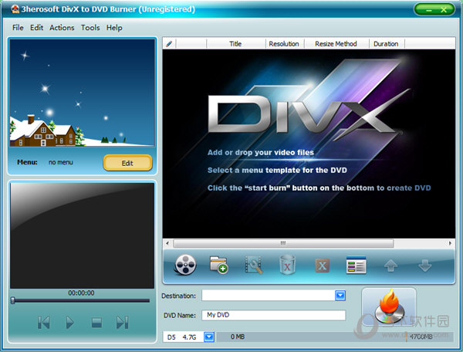Click the scrollbar left arrow

coord(167,243)
